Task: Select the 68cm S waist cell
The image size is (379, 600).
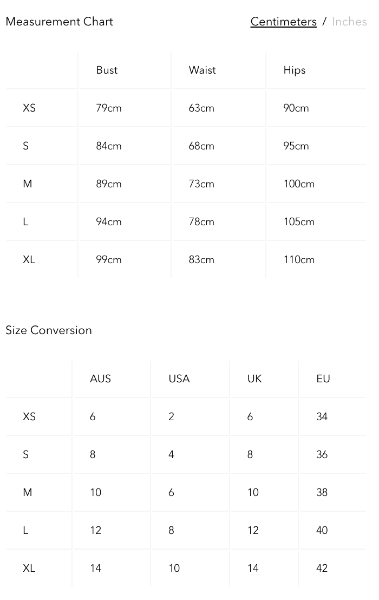Action: tap(201, 146)
